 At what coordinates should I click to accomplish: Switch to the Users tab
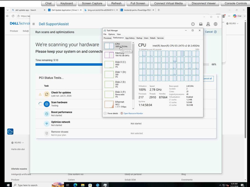(x=146, y=38)
